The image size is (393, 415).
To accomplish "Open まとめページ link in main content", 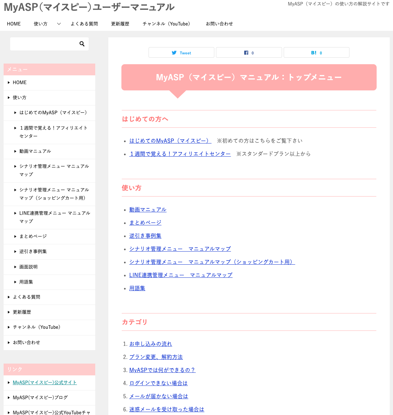I will [x=145, y=223].
